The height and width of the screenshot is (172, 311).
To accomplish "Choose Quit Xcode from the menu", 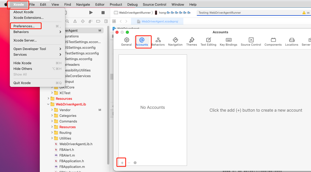I will pos(37,83).
